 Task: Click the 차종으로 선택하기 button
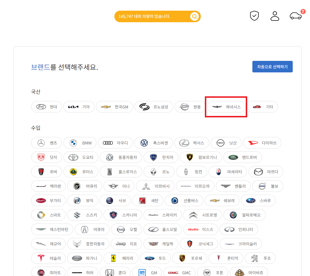[x=272, y=67]
